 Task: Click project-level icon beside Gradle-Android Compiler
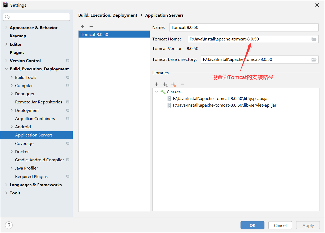(x=68, y=160)
